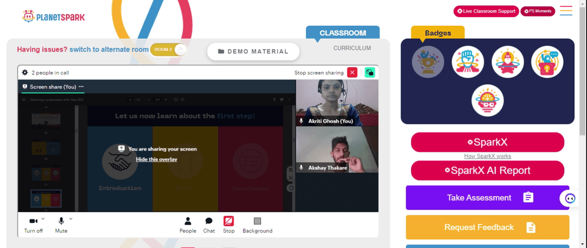The image size is (587, 248).
Task: Click microphone icon beside Akriti Ghosh
Action: tap(301, 121)
